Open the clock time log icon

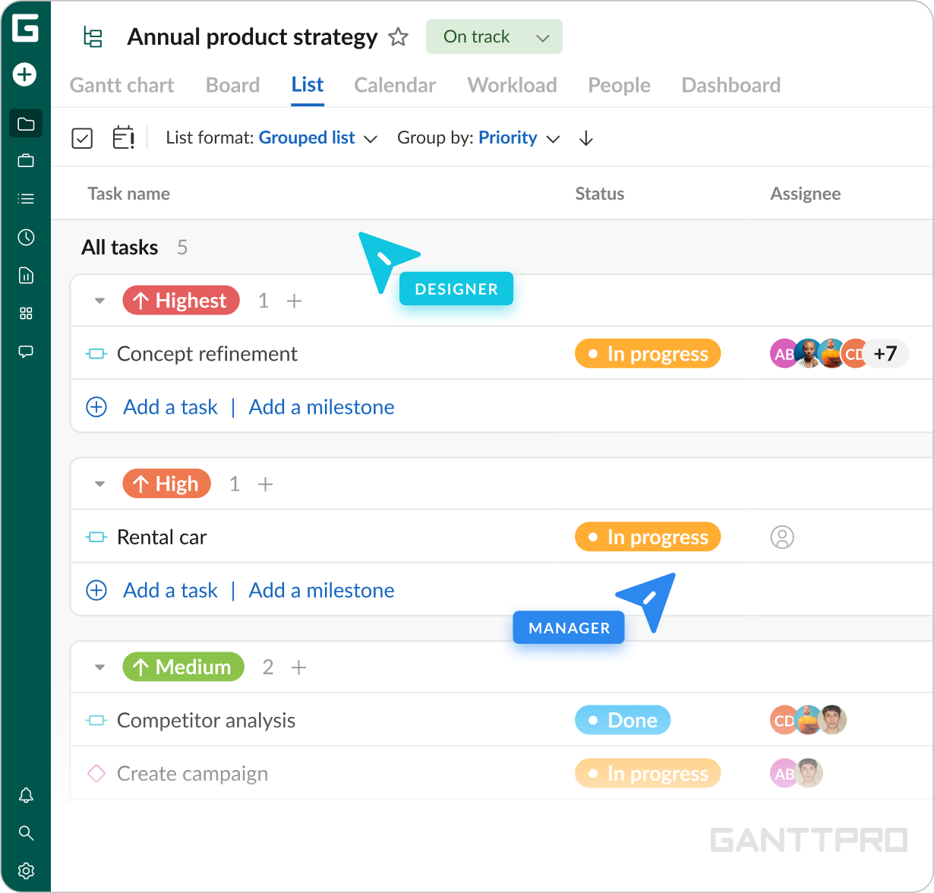pyautogui.click(x=26, y=238)
